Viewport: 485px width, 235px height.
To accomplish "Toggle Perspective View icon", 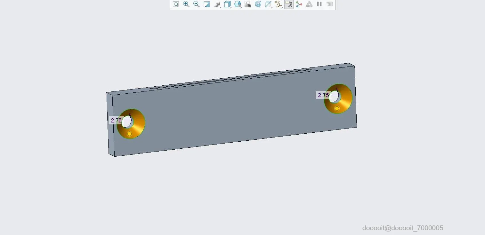I will click(258, 4).
